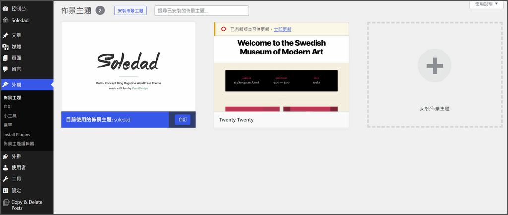The image size is (508, 215).
Task: Click the large plus icon to add theme
Action: coord(434,65)
